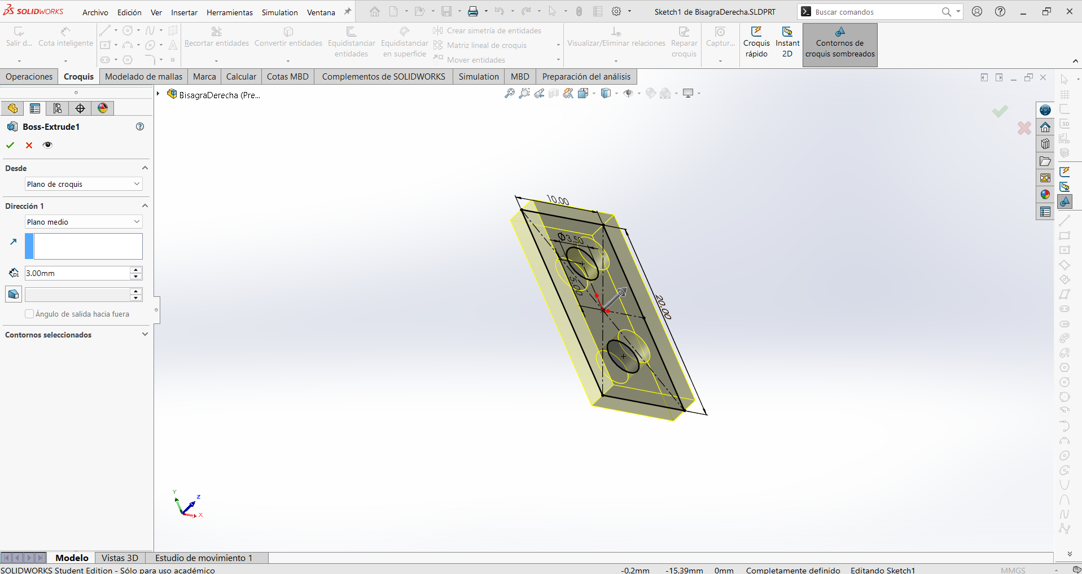Open the DisplayManager color sphere tab
This screenshot has height=574, width=1082.
(103, 108)
